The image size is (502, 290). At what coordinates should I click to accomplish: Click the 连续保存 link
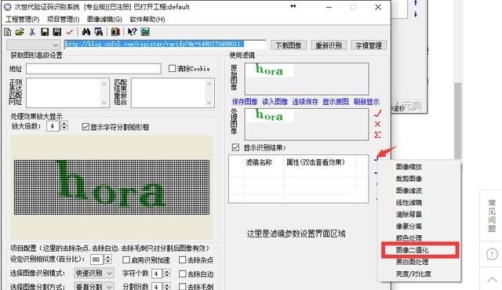(305, 102)
